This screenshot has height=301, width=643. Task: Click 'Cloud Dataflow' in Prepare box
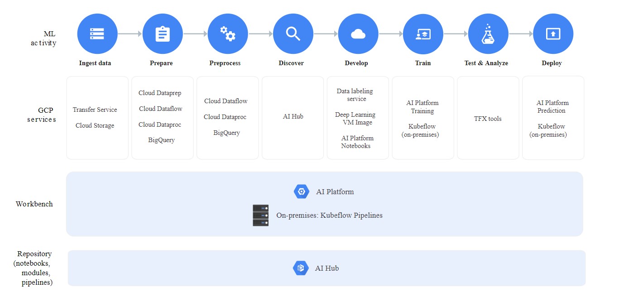click(161, 109)
